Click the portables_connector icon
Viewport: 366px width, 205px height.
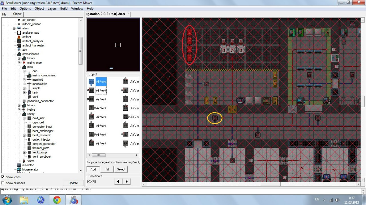(x=24, y=101)
